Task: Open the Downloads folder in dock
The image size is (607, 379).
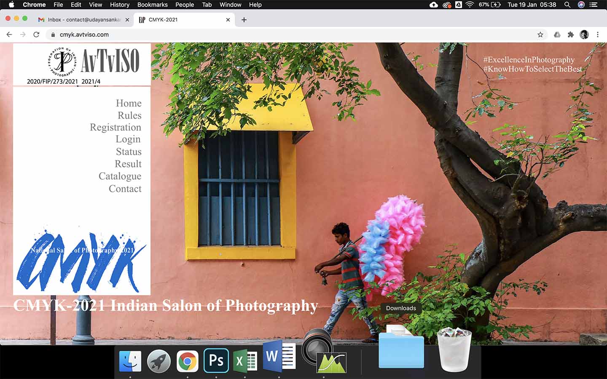Action: (401, 350)
